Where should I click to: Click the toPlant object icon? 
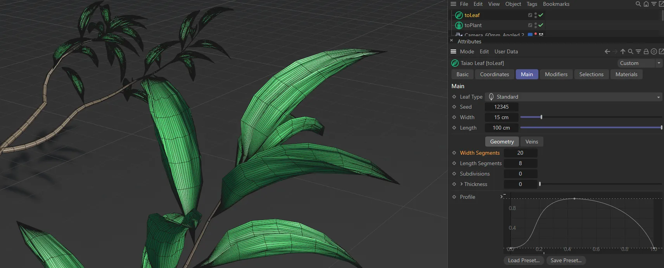click(x=459, y=25)
